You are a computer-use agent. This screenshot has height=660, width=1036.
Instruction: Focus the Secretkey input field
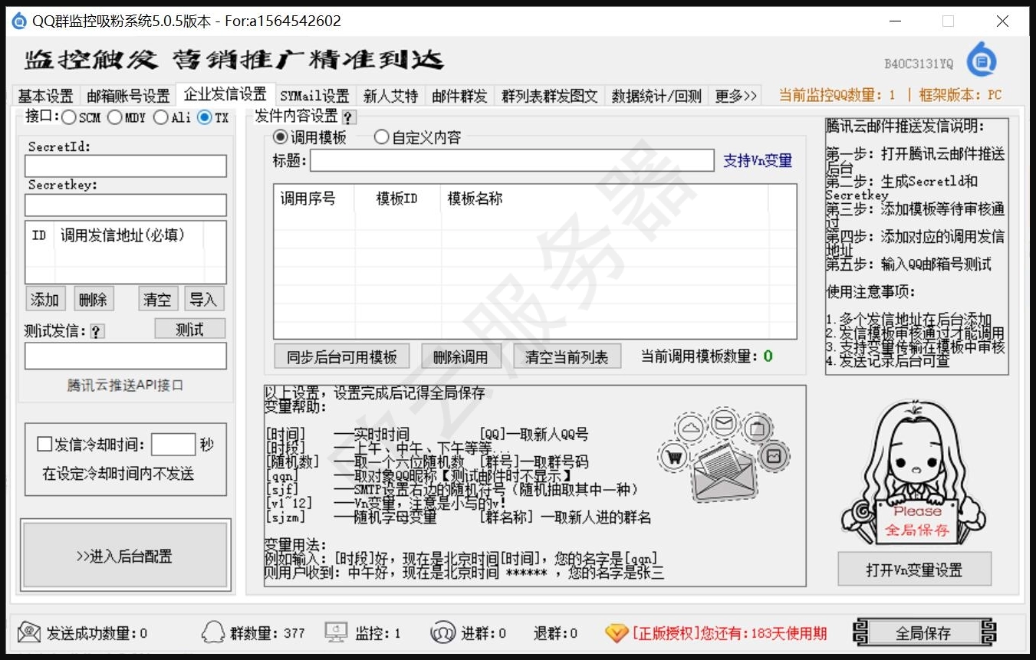tap(126, 205)
